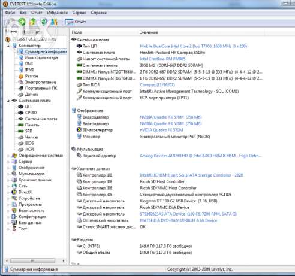Click the Intel ICH8M Serial ATA Controller link
The width and height of the screenshot is (295, 276).
coord(191,175)
